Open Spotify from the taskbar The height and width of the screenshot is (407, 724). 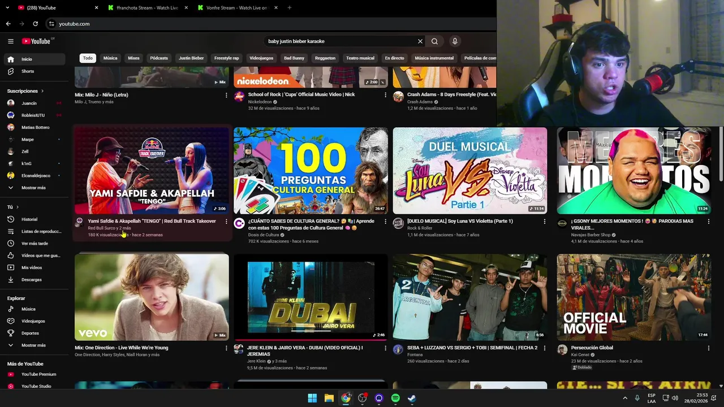[395, 398]
